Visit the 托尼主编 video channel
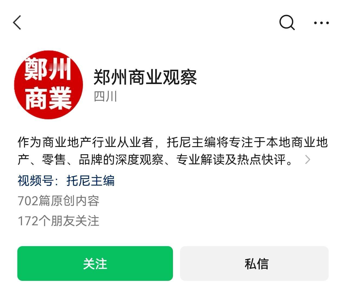 click(90, 181)
